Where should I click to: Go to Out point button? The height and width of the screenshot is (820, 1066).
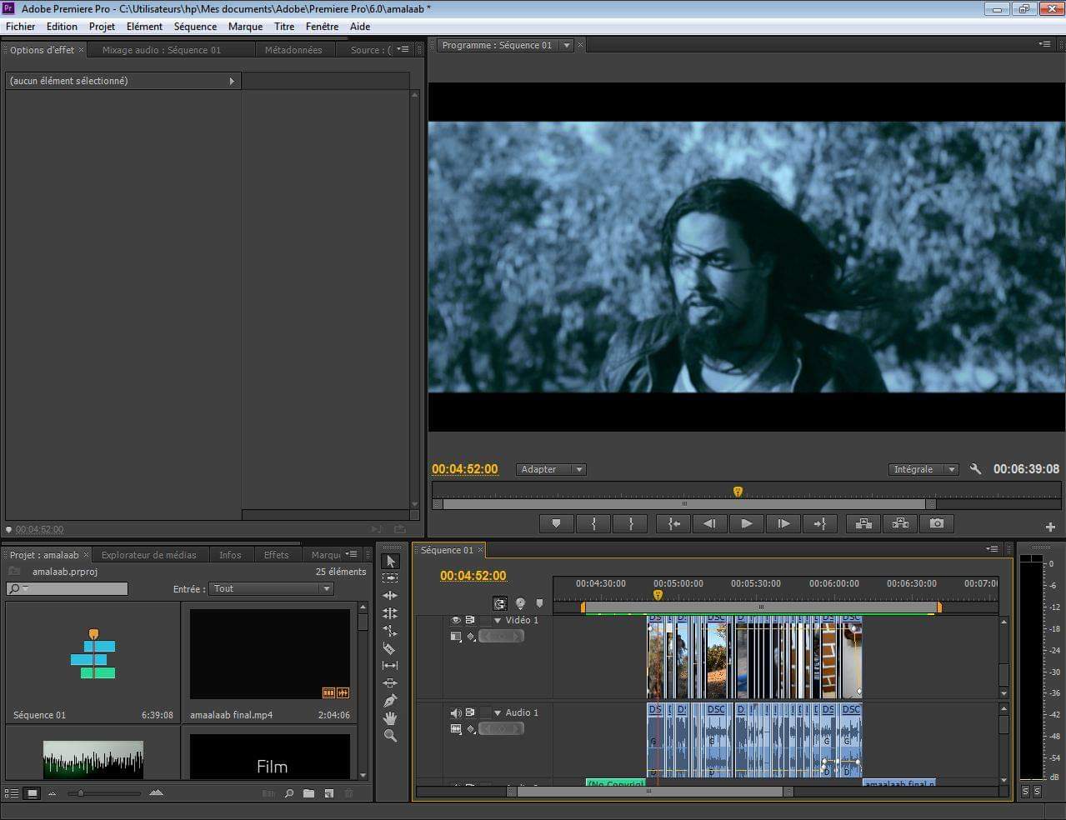(819, 523)
